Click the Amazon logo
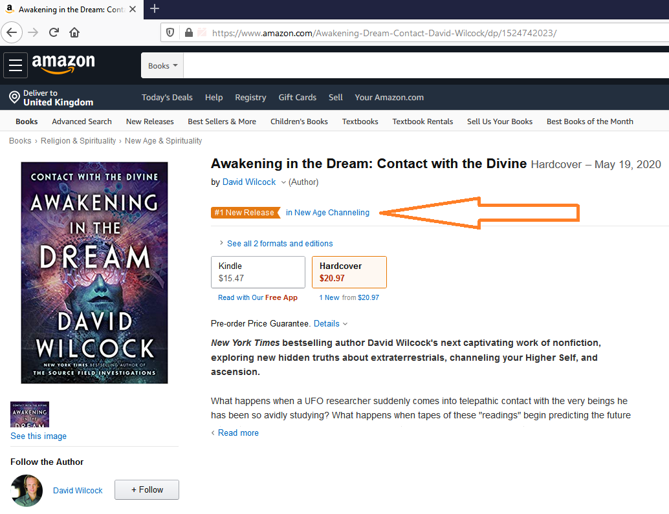Screen dimensions: 669x514 63,63
